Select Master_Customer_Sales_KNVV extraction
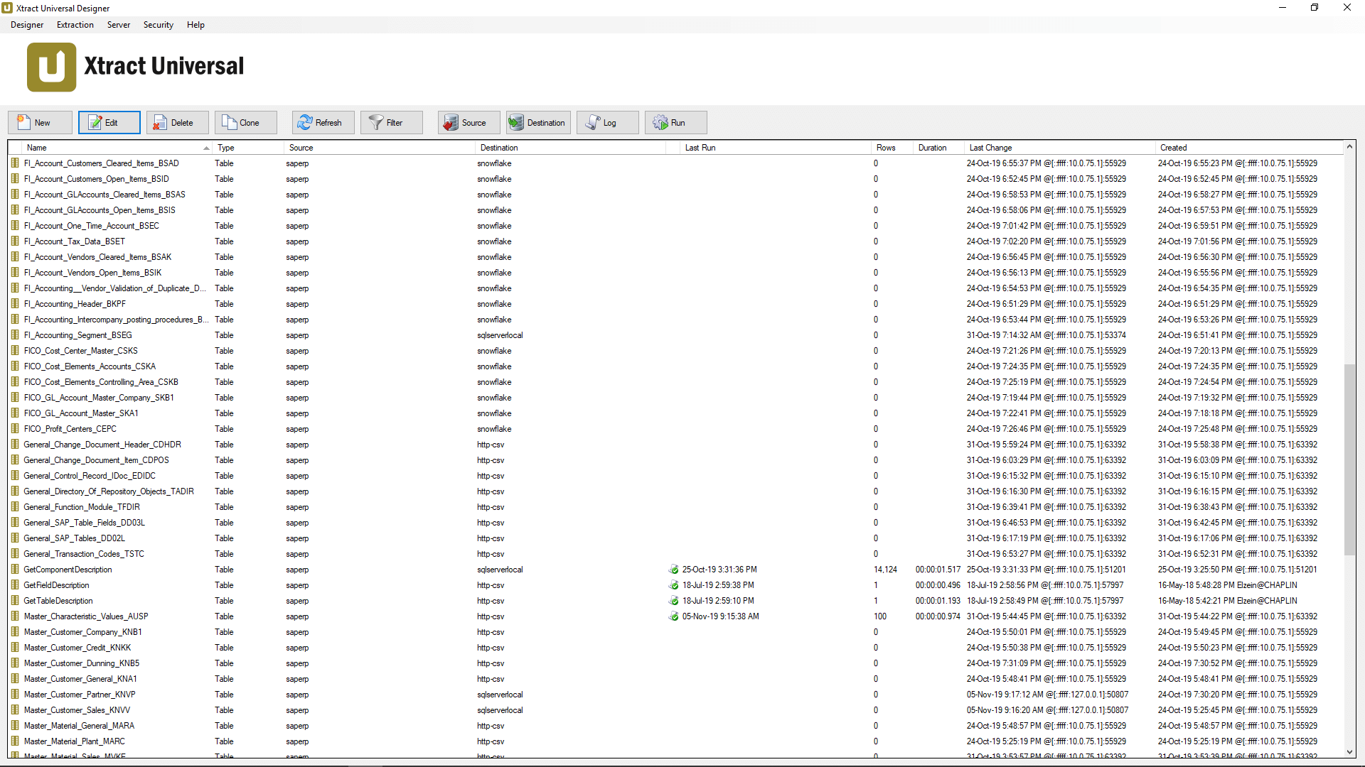1365x767 pixels. coord(77,710)
